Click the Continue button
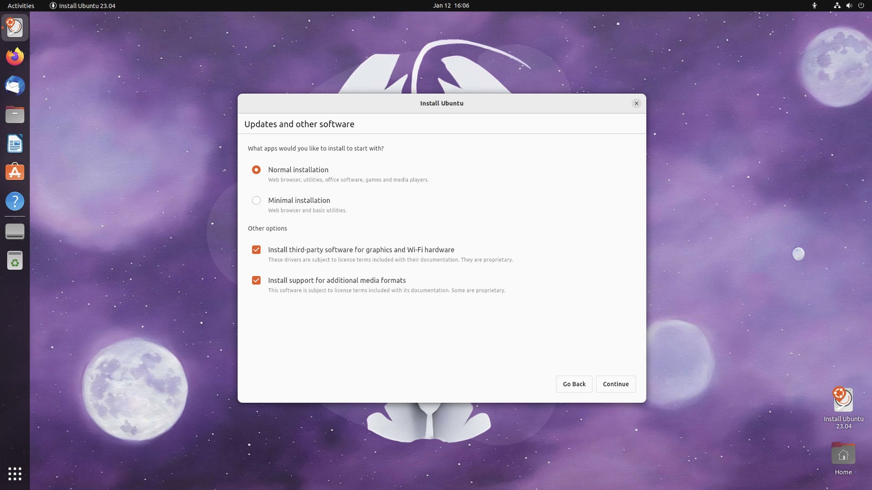This screenshot has width=872, height=490. (x=616, y=384)
